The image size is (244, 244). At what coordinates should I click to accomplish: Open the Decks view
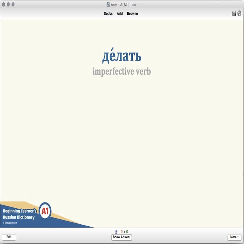tap(108, 14)
